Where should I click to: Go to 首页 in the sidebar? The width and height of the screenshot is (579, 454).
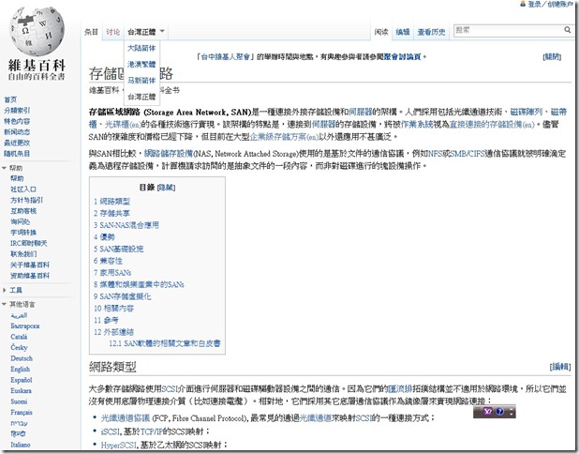(10, 99)
